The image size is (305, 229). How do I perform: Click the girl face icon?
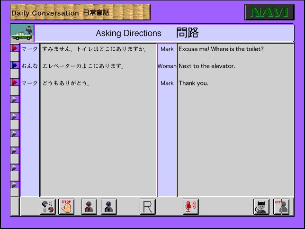[261, 207]
